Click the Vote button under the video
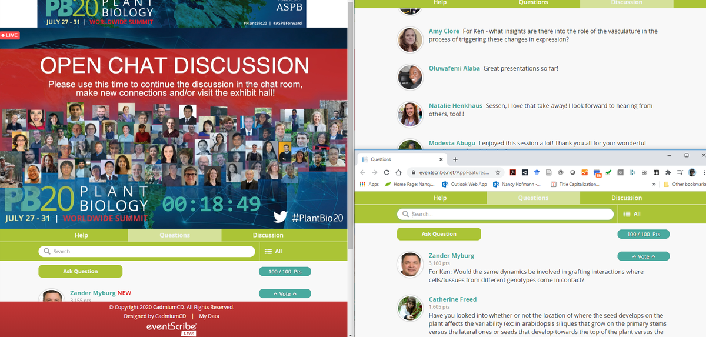706x337 pixels. pos(285,293)
